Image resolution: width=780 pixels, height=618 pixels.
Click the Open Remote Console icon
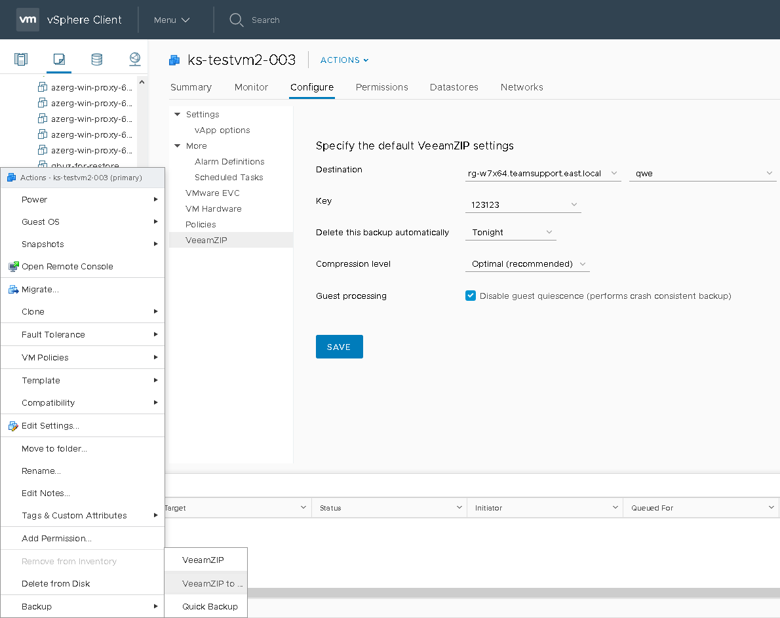[13, 267]
